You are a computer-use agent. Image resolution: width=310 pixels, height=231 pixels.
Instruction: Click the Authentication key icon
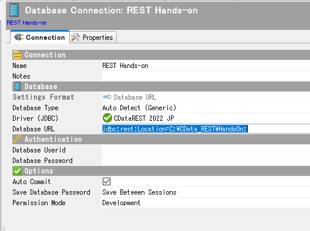click(18, 139)
